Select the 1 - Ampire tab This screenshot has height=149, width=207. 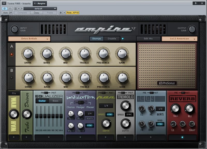point(40,4)
